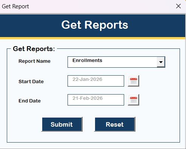Close the Get Report dialog
The image size is (186, 149).
[178, 6]
